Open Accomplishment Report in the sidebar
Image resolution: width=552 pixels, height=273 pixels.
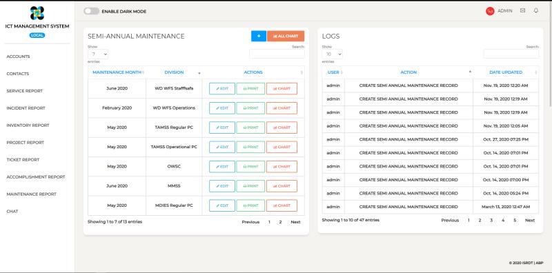coord(36,177)
